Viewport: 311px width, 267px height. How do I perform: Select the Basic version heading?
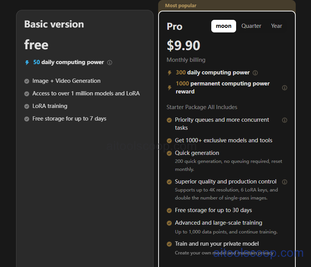click(x=54, y=24)
